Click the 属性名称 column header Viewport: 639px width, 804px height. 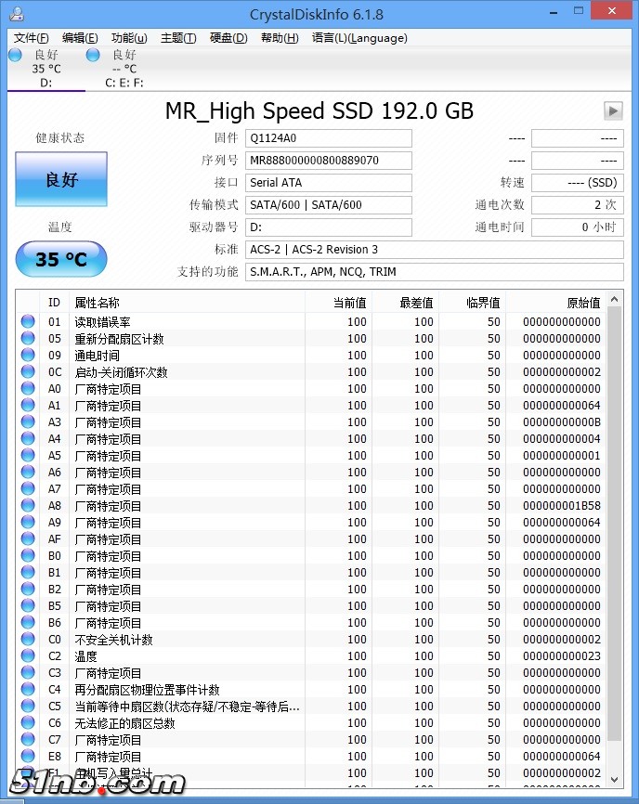coord(97,303)
